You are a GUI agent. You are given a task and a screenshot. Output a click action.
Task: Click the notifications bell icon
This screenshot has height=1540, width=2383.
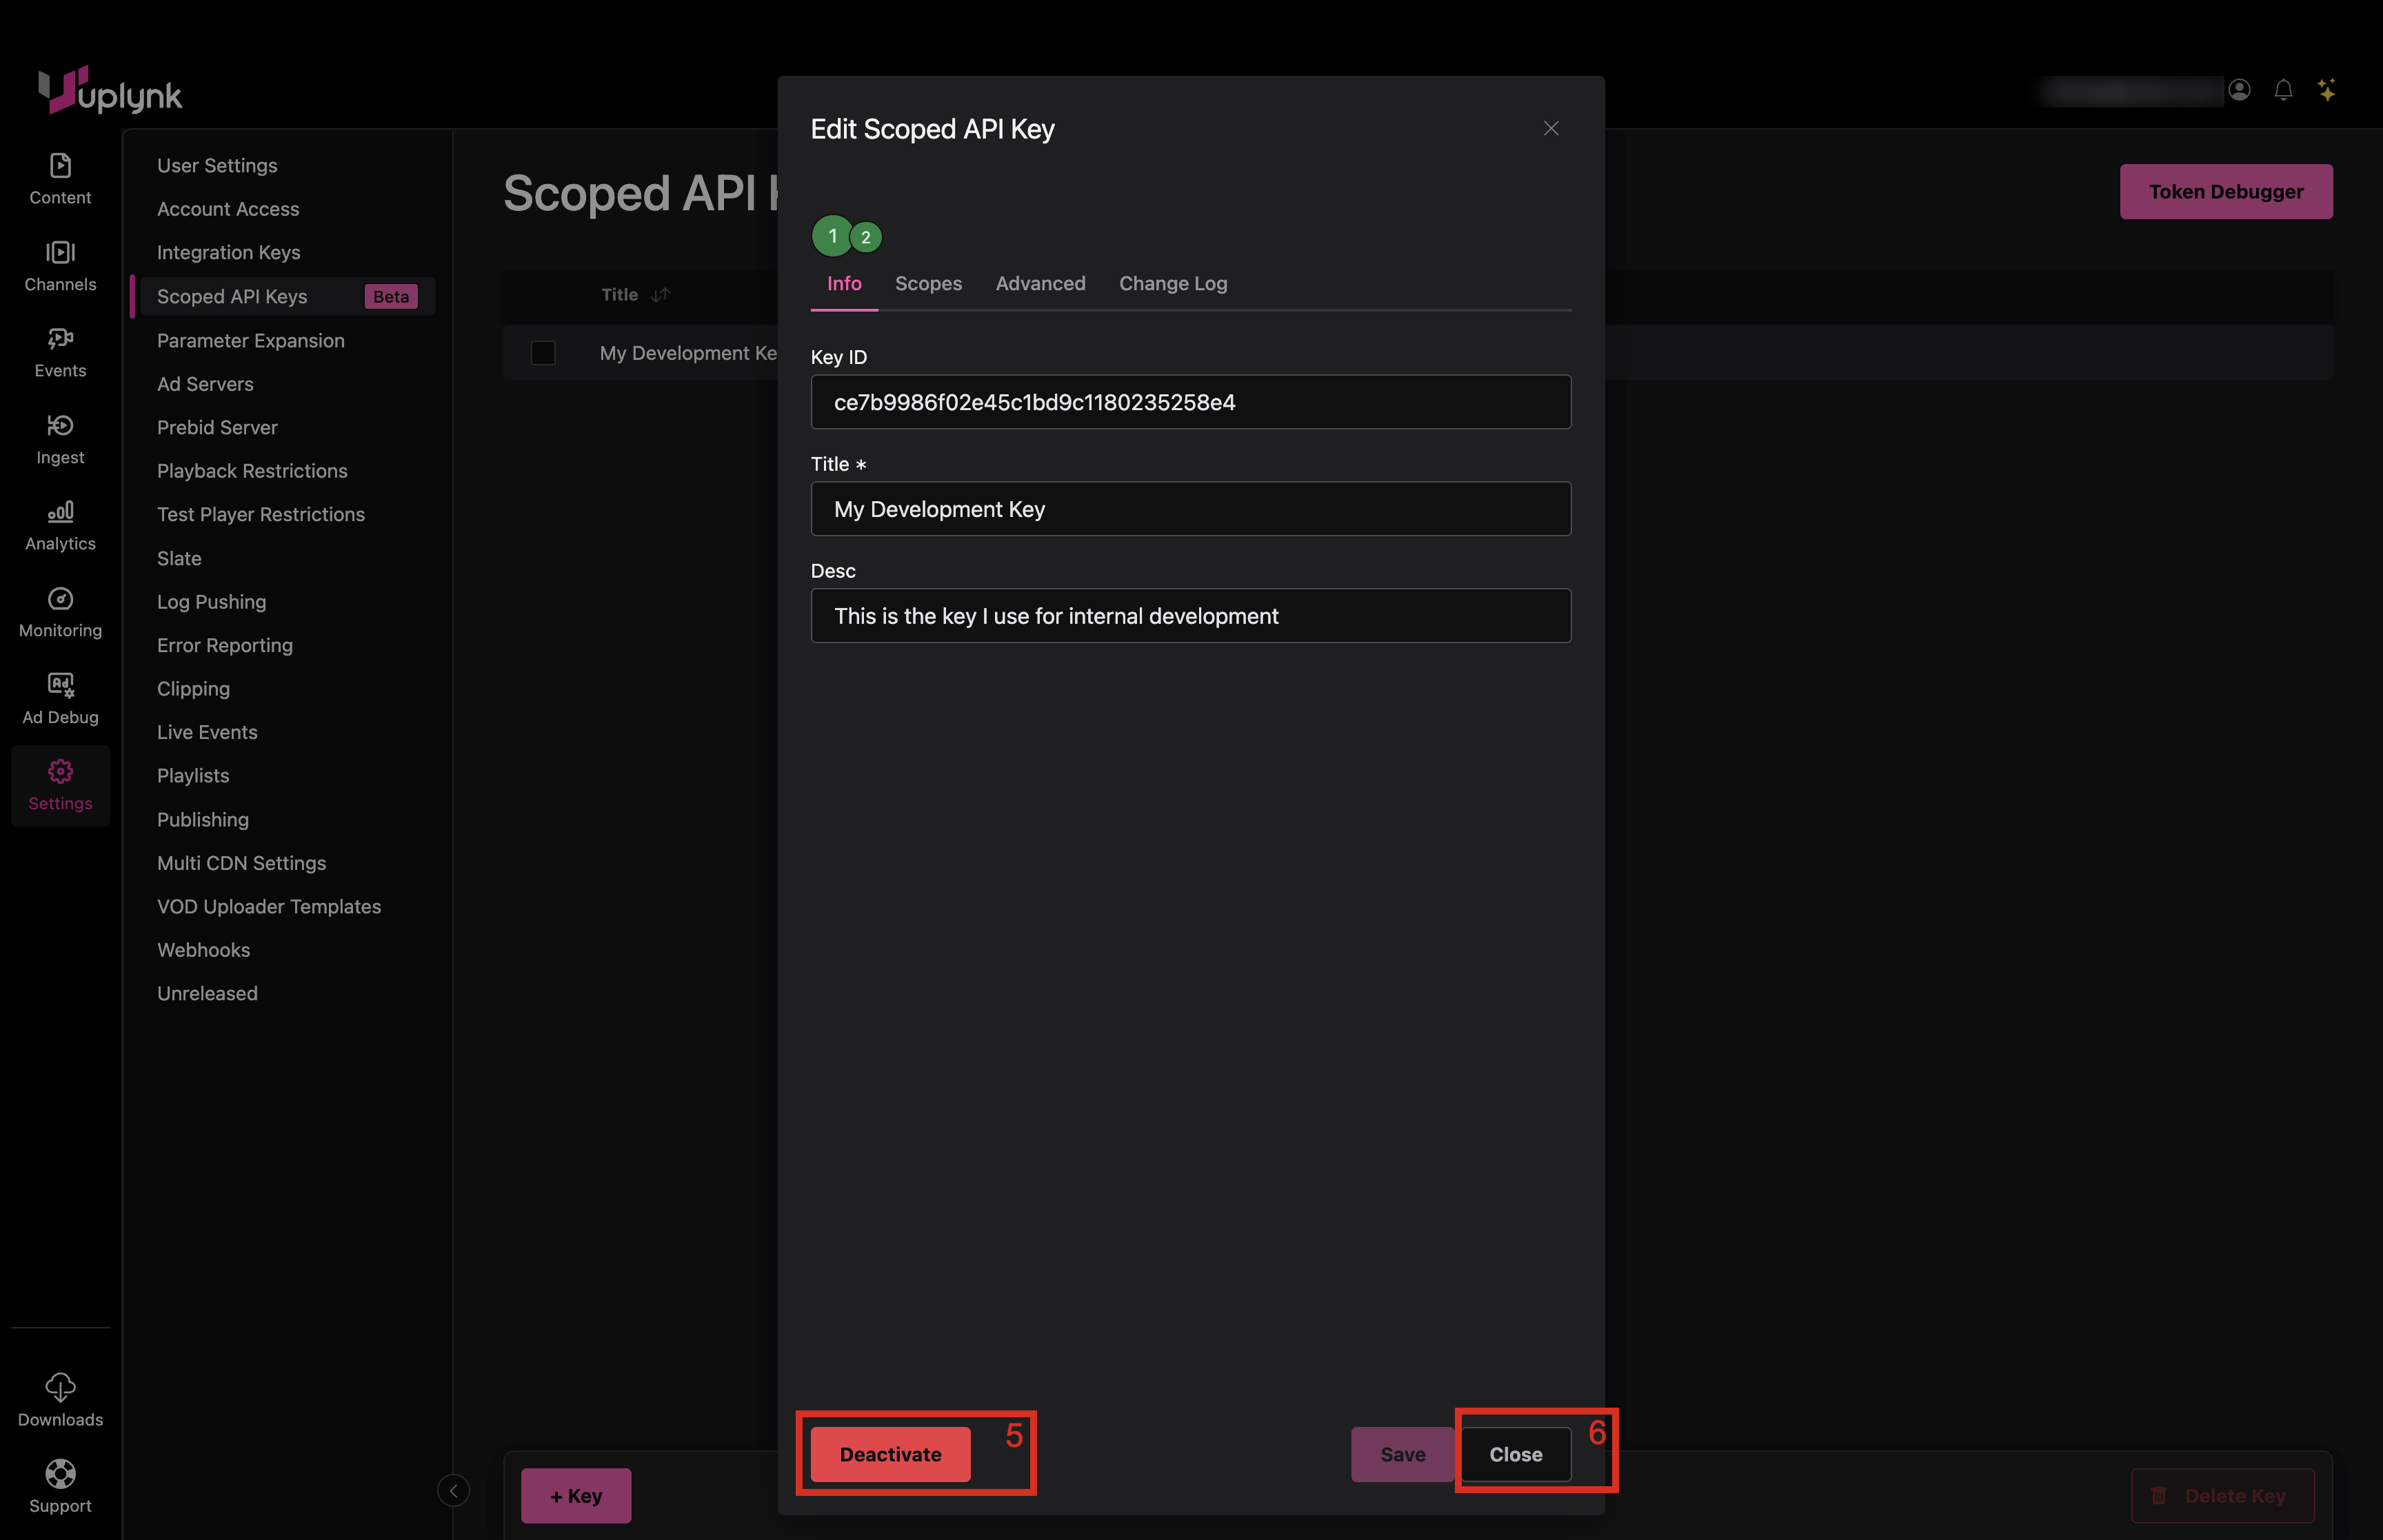pyautogui.click(x=2283, y=90)
